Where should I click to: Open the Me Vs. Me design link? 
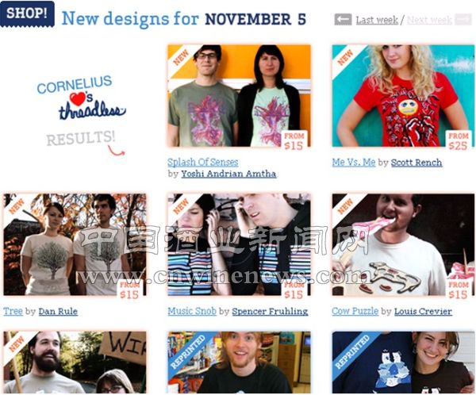pos(354,163)
